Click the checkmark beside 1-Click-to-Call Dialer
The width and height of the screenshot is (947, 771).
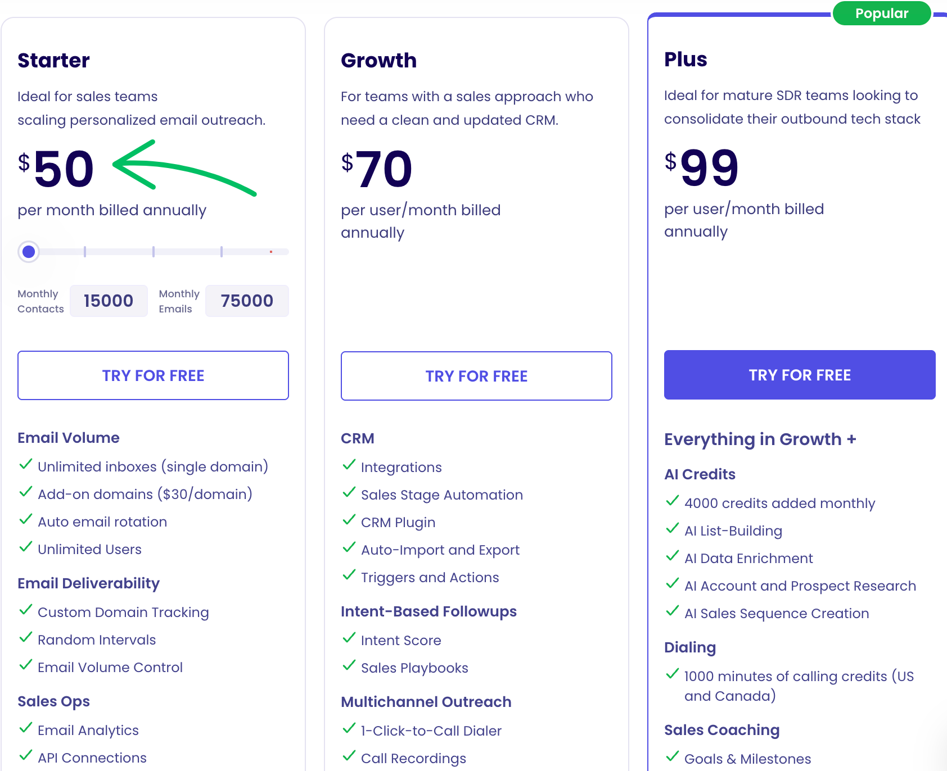click(349, 729)
